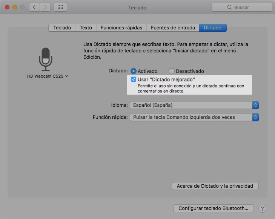
Task: Click the Dictado: label
Action: point(118,71)
